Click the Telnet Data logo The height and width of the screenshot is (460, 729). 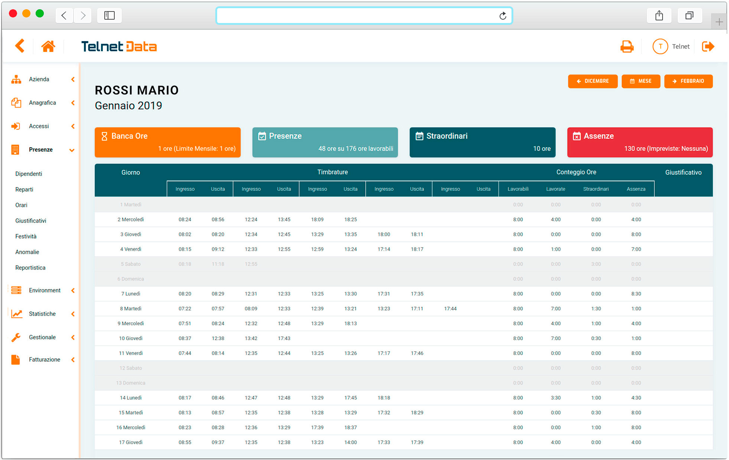pyautogui.click(x=119, y=46)
